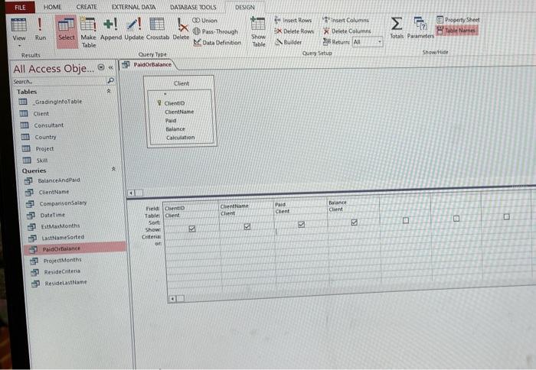Open the BalanceAndPaid query
Viewport: 536px width, 370px height.
54,180
